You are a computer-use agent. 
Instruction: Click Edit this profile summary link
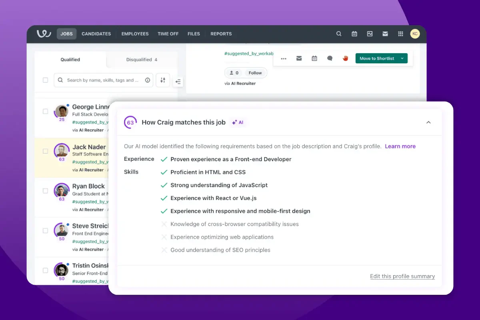point(402,276)
